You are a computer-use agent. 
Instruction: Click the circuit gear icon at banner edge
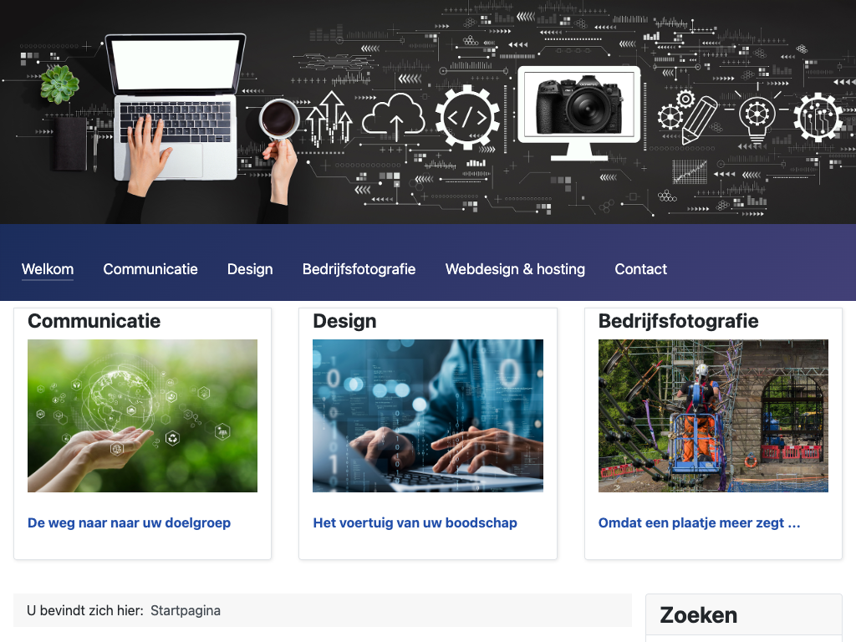[818, 117]
